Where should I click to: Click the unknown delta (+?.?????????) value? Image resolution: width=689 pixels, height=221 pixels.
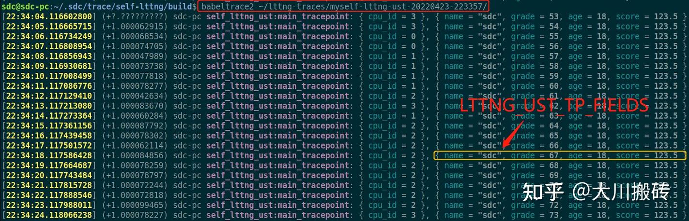tap(135, 16)
